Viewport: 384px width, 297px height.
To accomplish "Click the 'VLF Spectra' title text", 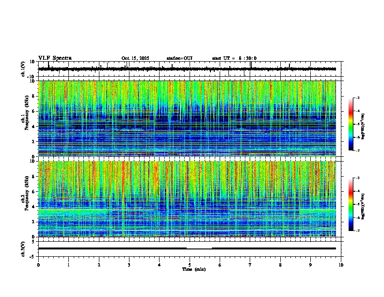I will coord(55,58).
